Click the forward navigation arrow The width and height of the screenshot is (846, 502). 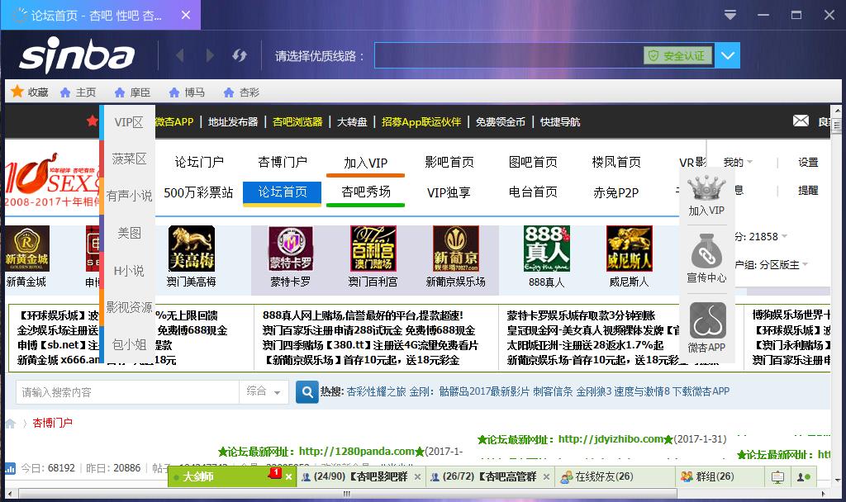click(x=210, y=55)
